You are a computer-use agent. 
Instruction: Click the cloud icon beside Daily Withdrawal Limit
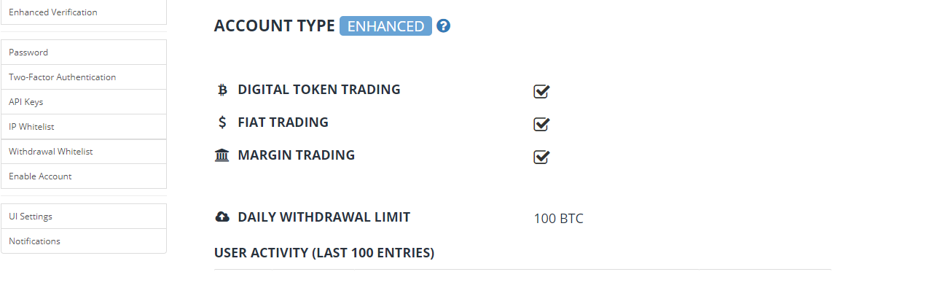click(222, 217)
